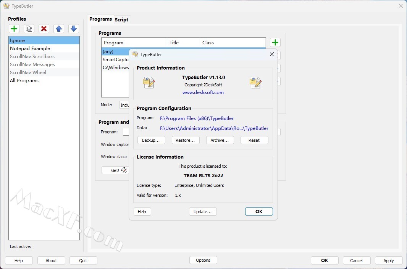The image size is (407, 269).
Task: Move profile down with blue arrow
Action: pyautogui.click(x=74, y=29)
